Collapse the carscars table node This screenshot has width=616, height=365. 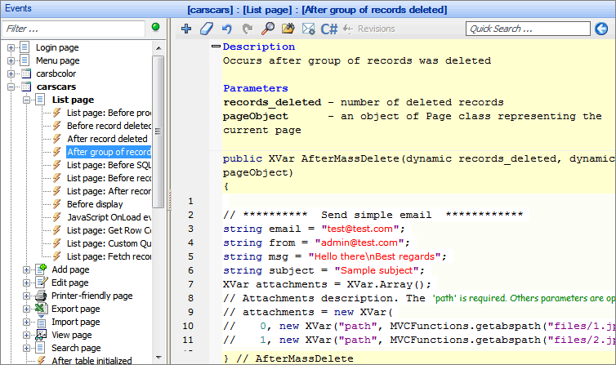[11, 87]
